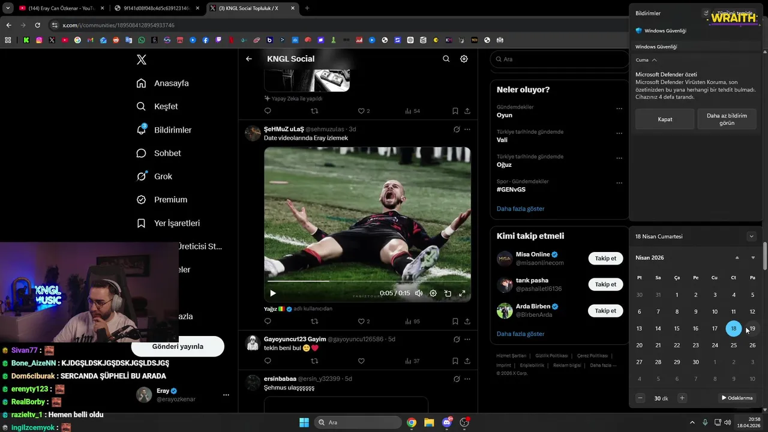Click Daha az bildirim görün button
Image resolution: width=768 pixels, height=432 pixels.
727,119
